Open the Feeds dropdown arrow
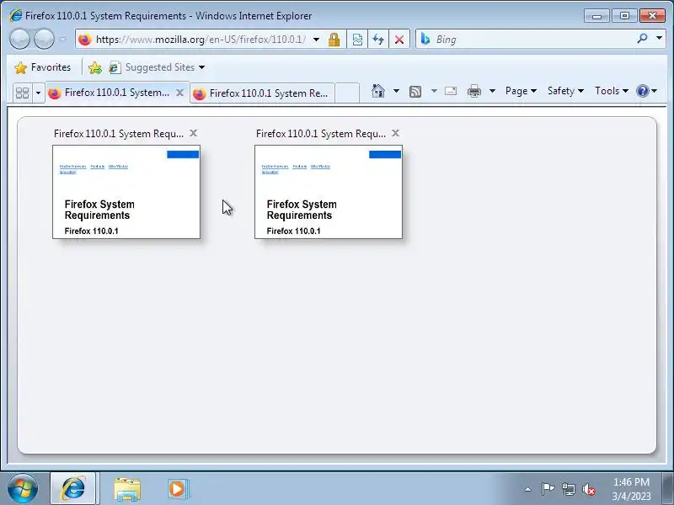 434,91
